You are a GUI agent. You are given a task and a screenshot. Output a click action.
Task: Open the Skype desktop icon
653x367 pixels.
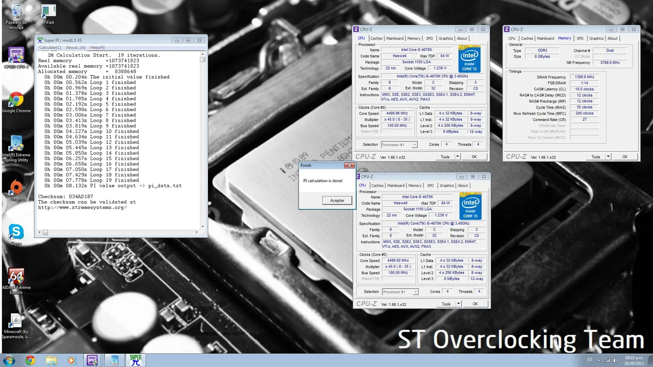tap(16, 235)
